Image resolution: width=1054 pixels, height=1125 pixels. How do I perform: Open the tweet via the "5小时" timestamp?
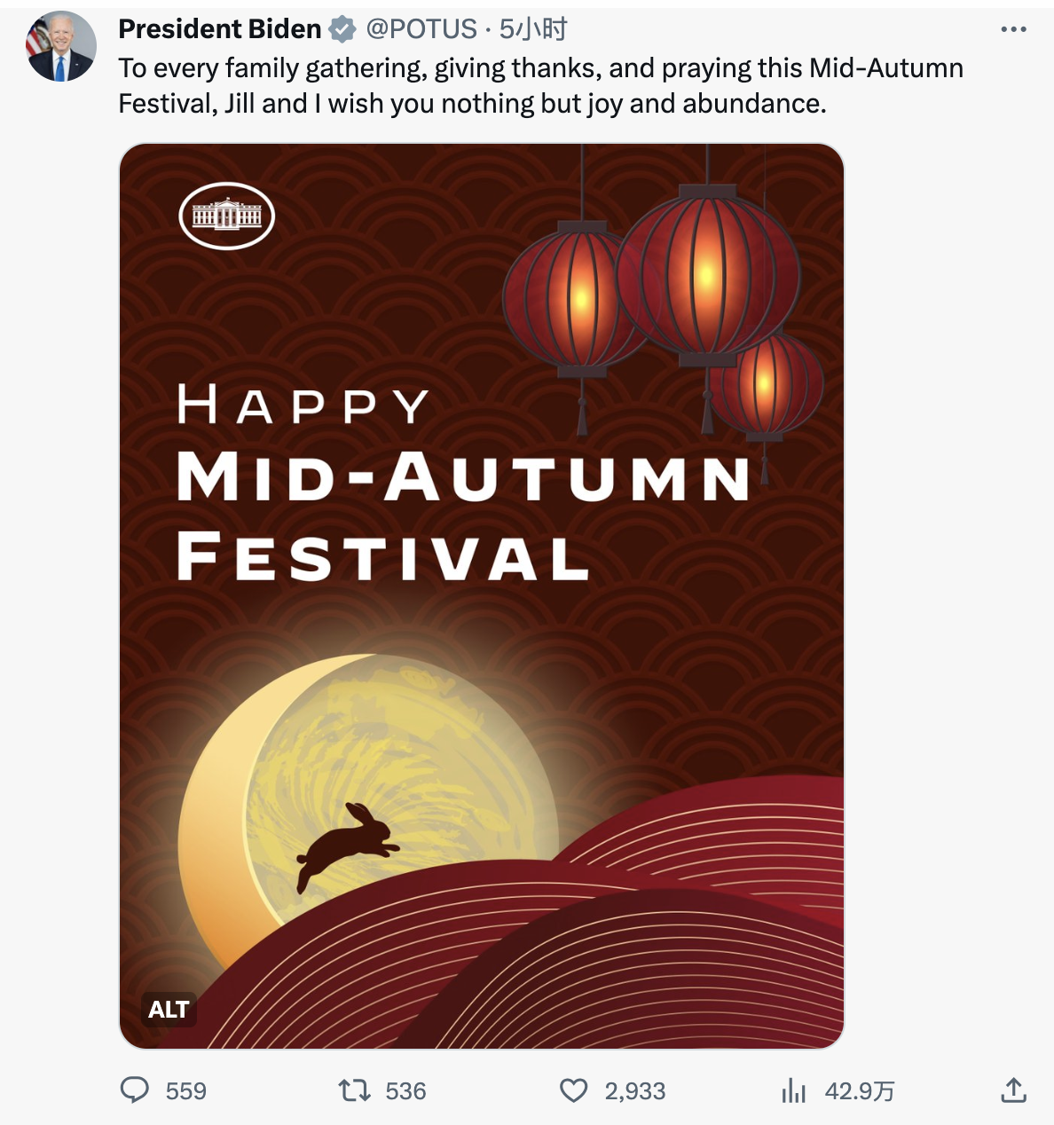tap(533, 29)
